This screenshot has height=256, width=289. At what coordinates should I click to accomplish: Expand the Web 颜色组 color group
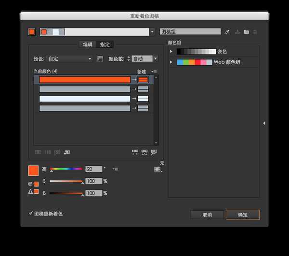point(171,62)
